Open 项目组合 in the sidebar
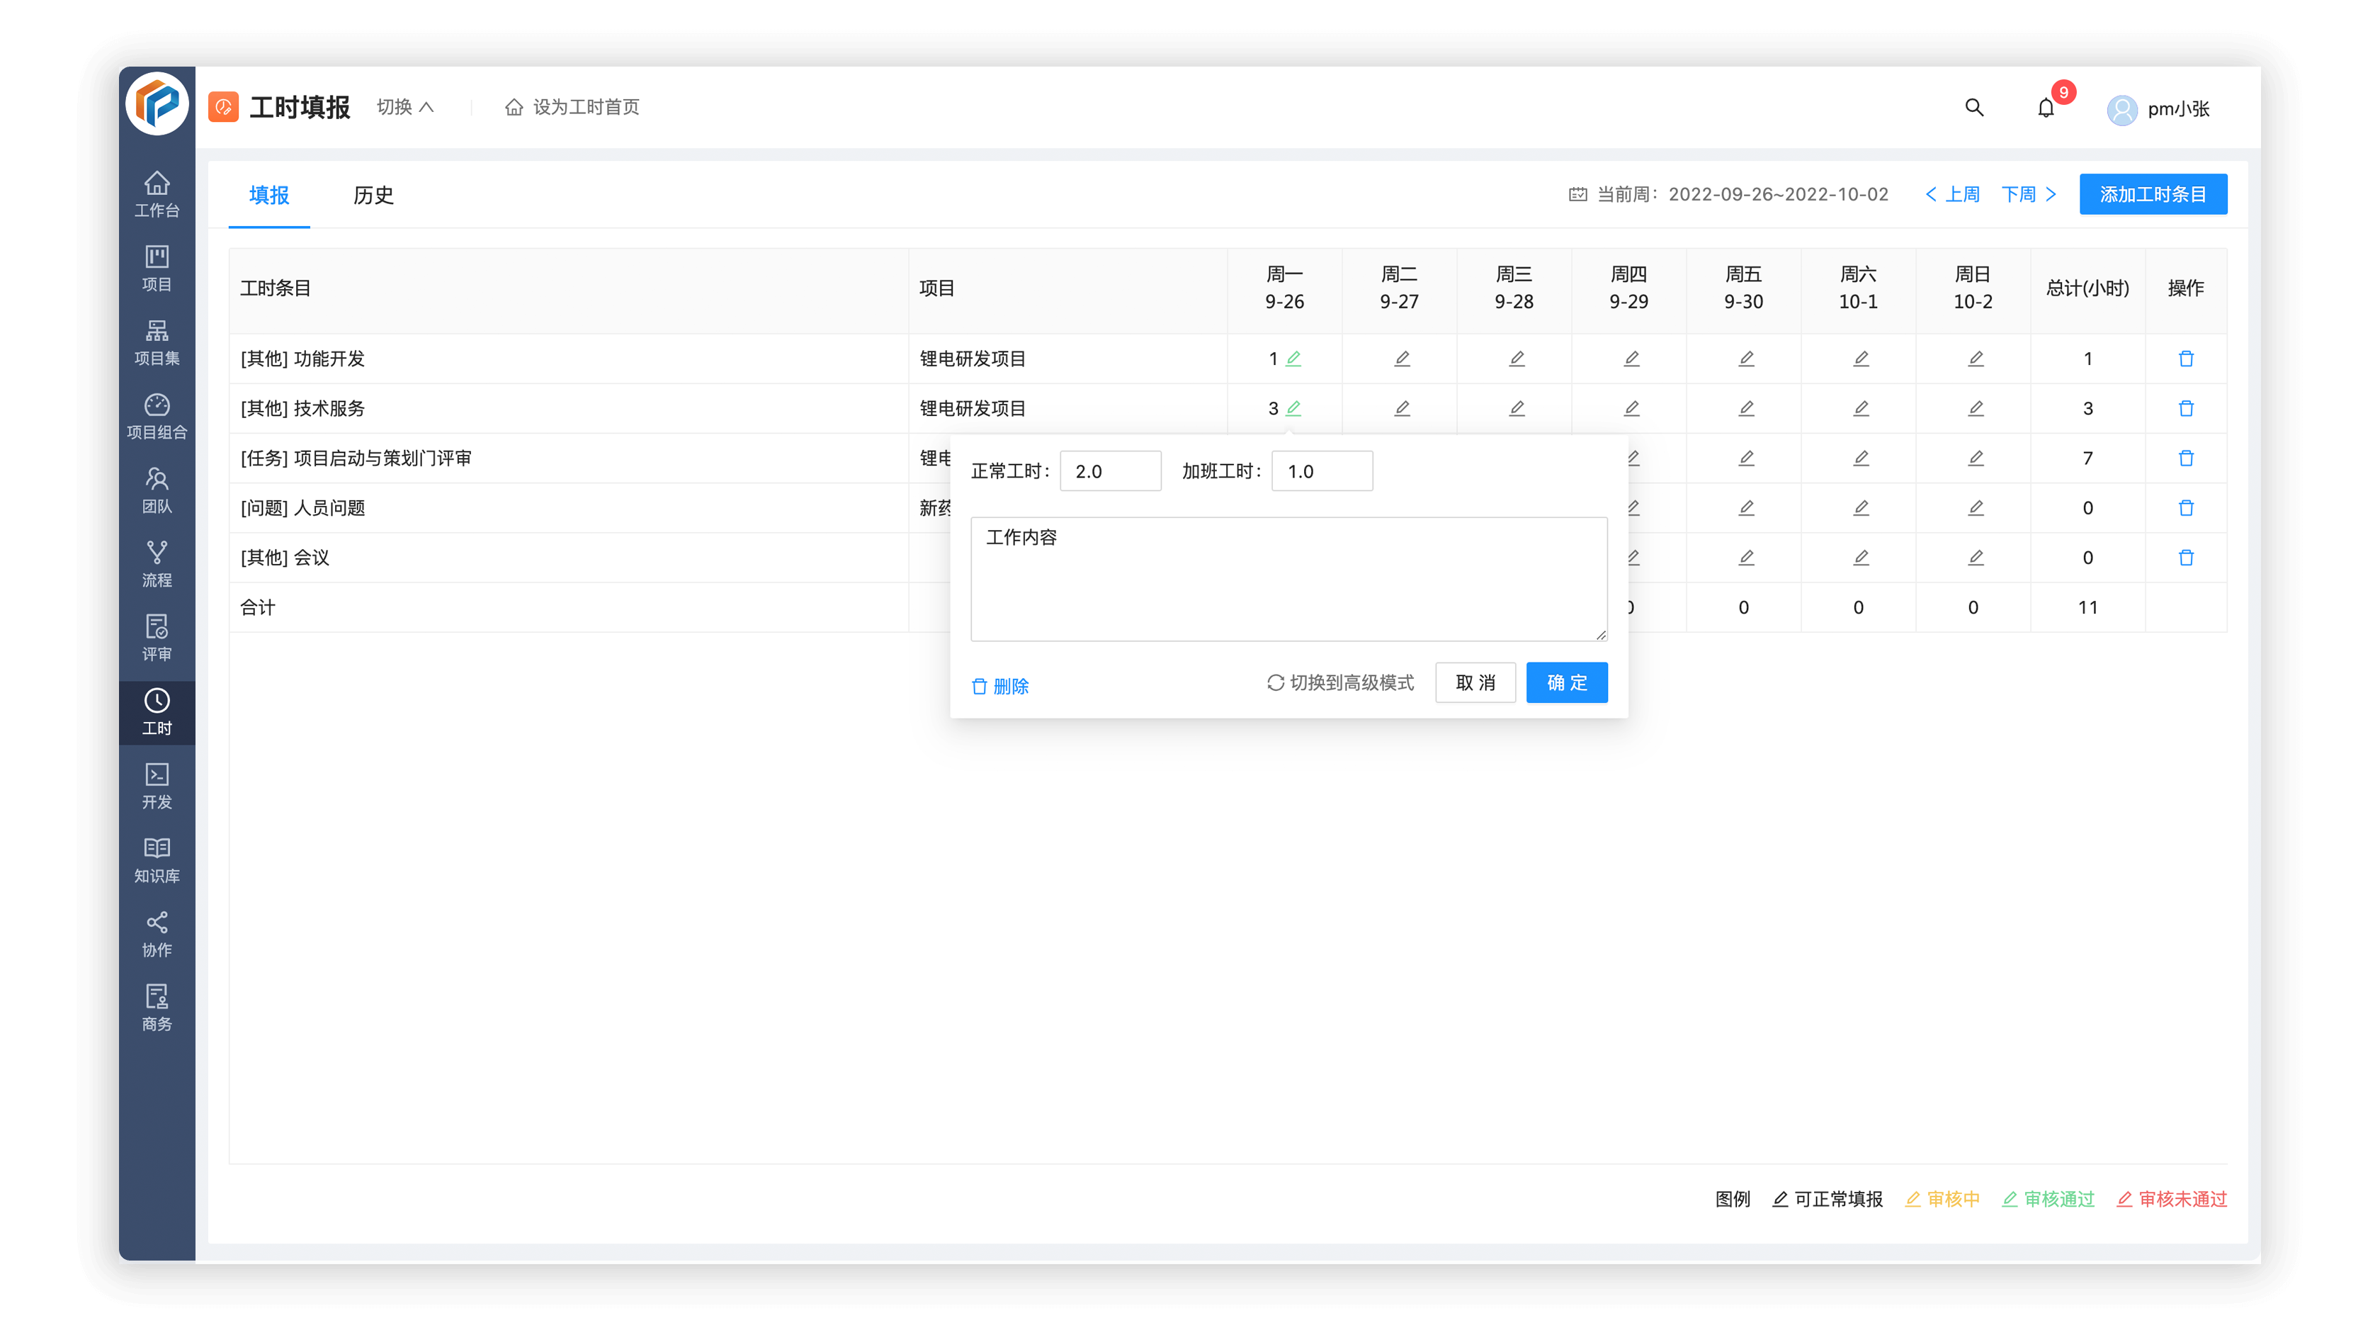Screen dimensions: 2380x1330 (156, 416)
